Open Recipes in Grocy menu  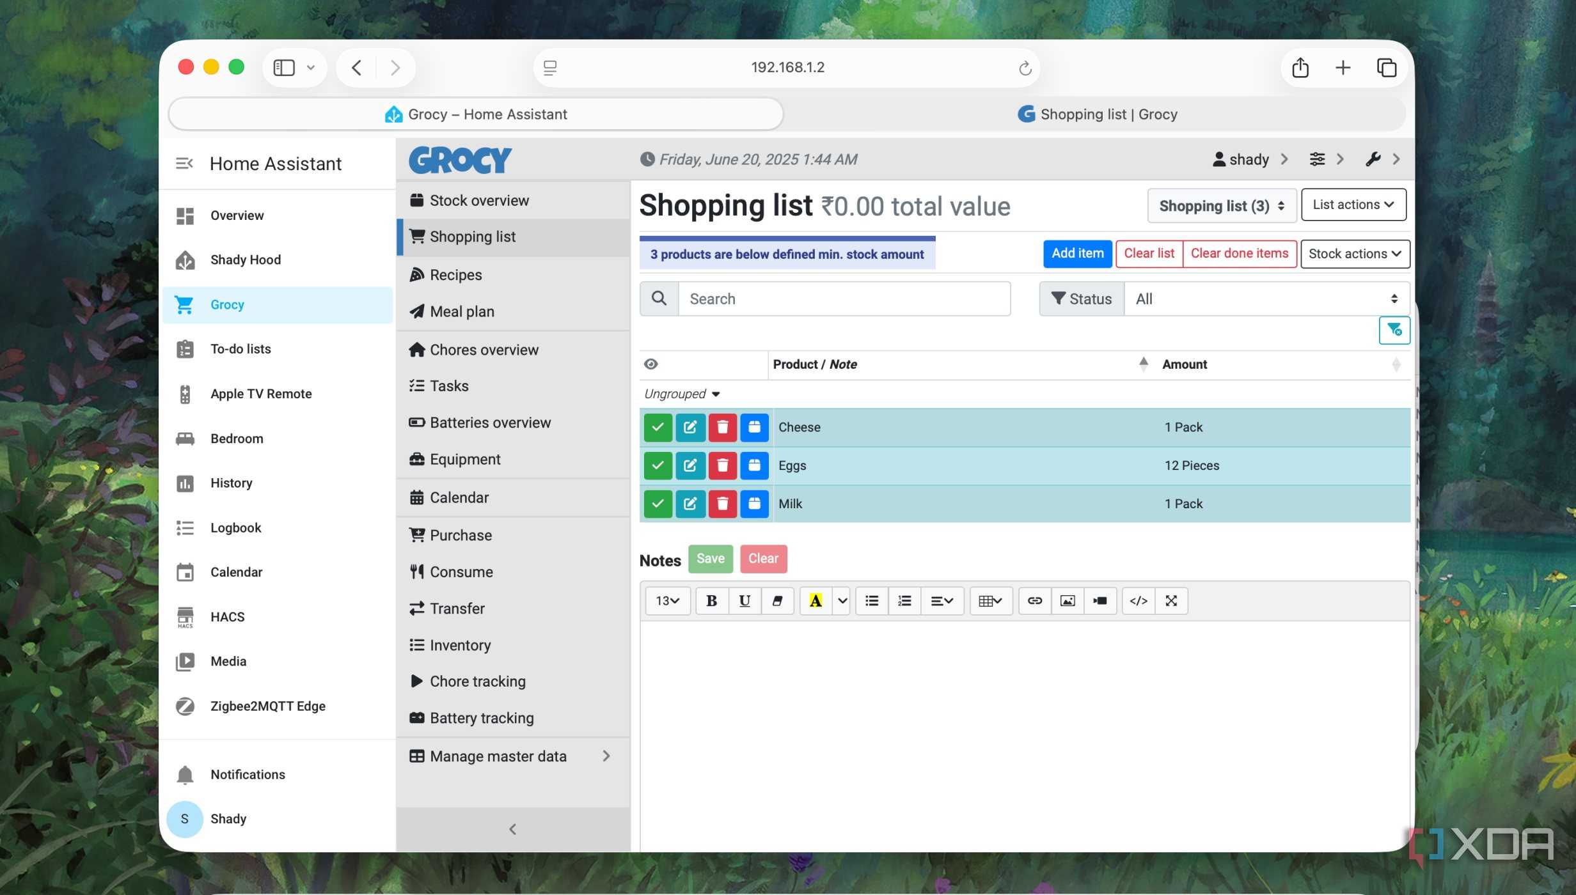pos(512,275)
